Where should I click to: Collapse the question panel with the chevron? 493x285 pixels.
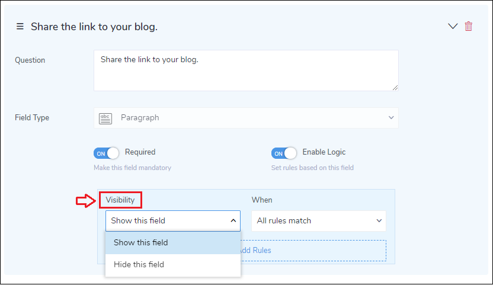tap(453, 26)
